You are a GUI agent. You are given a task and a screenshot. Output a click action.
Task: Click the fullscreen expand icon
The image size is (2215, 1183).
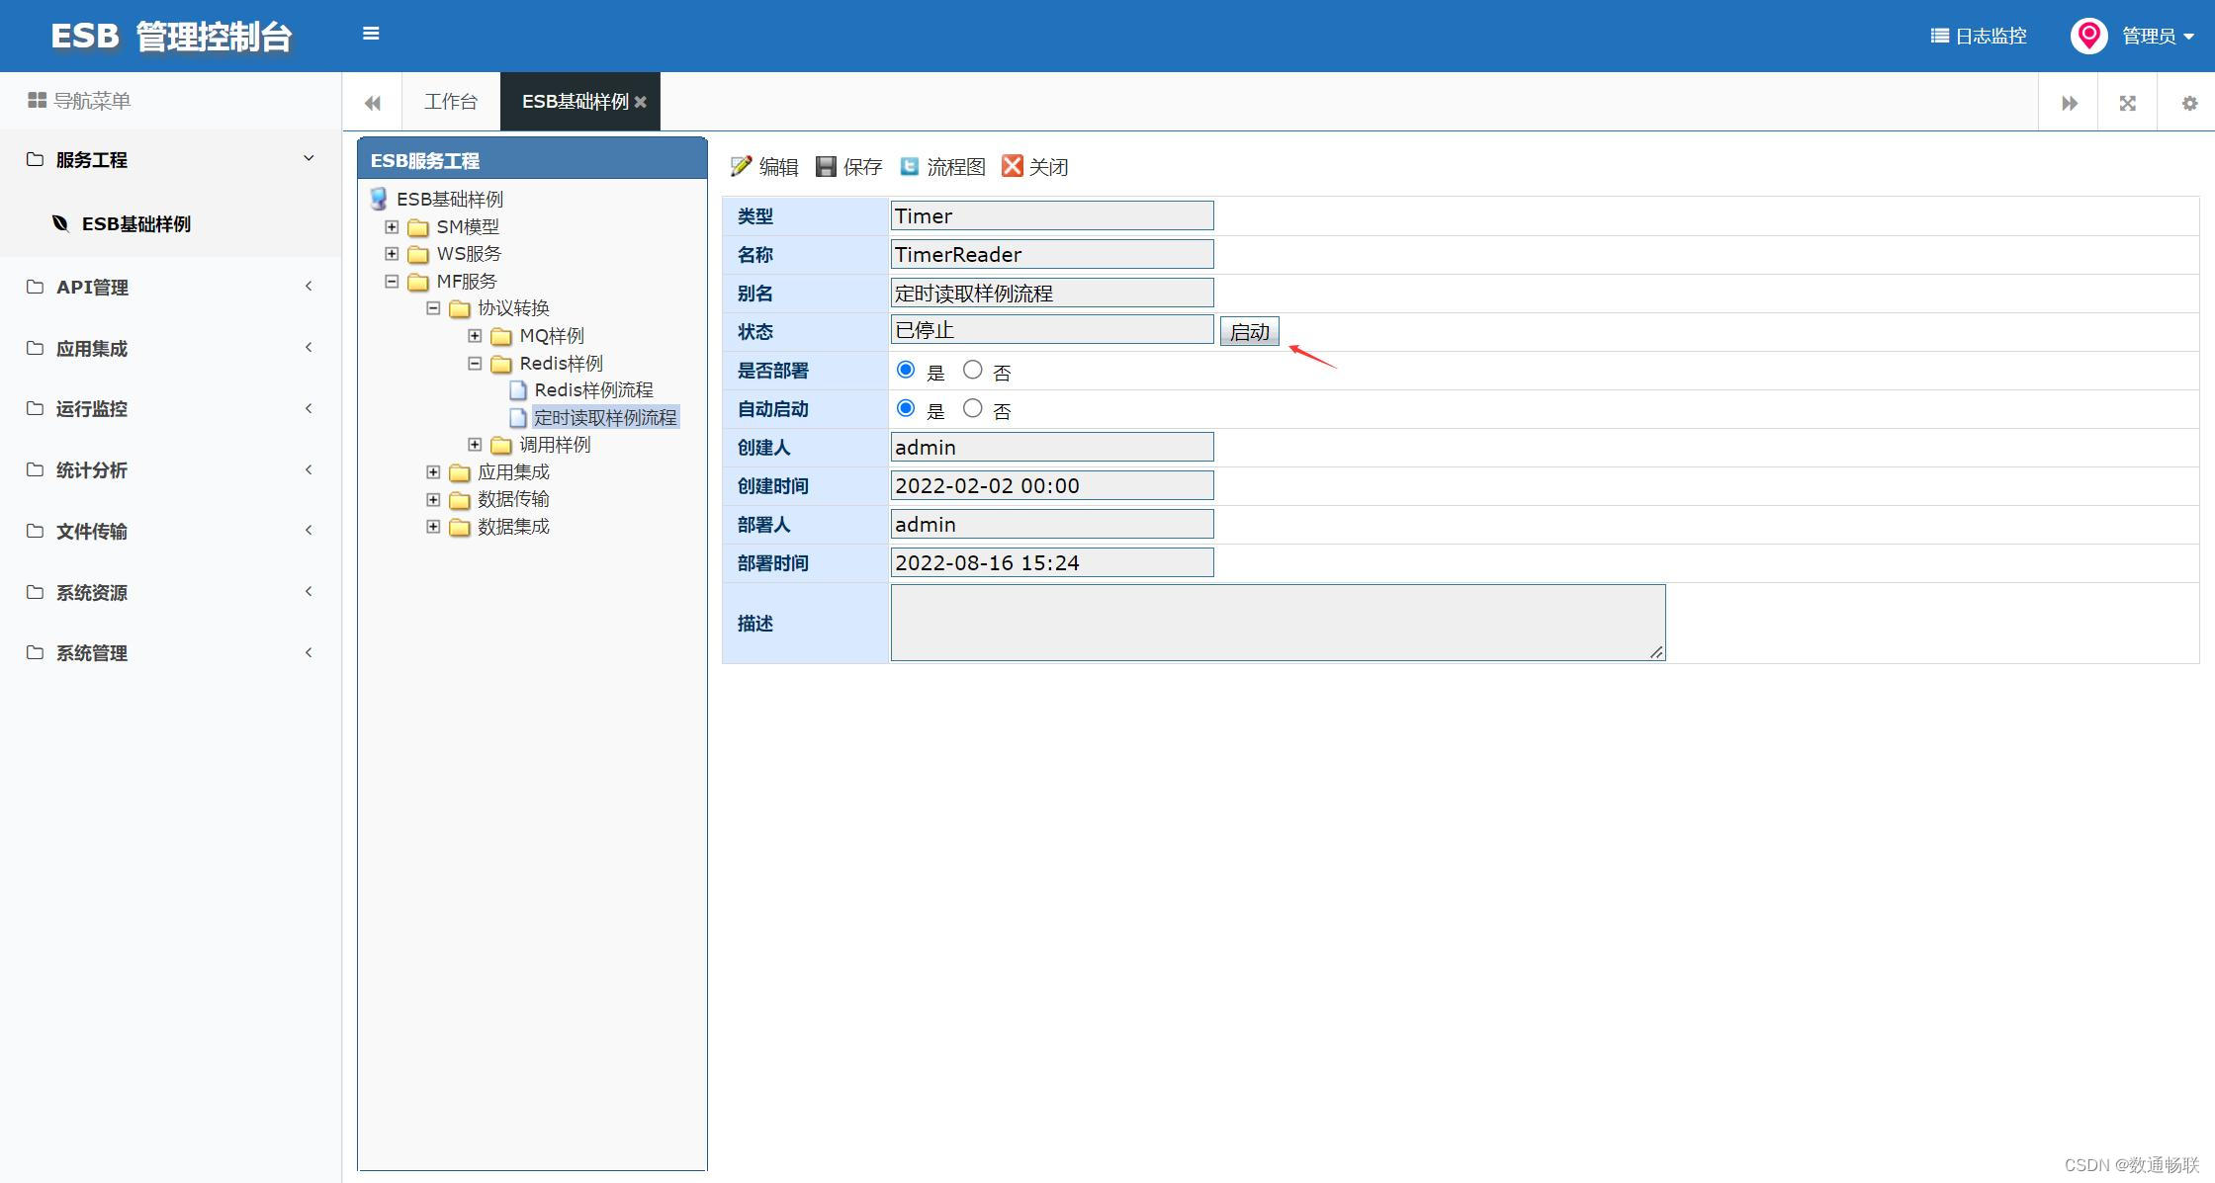point(2128,103)
